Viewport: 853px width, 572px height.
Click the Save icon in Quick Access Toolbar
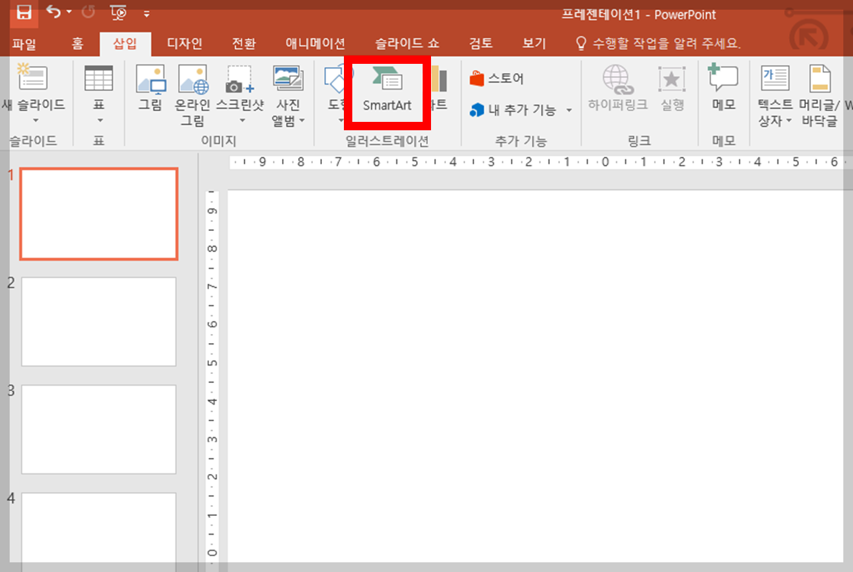[25, 13]
